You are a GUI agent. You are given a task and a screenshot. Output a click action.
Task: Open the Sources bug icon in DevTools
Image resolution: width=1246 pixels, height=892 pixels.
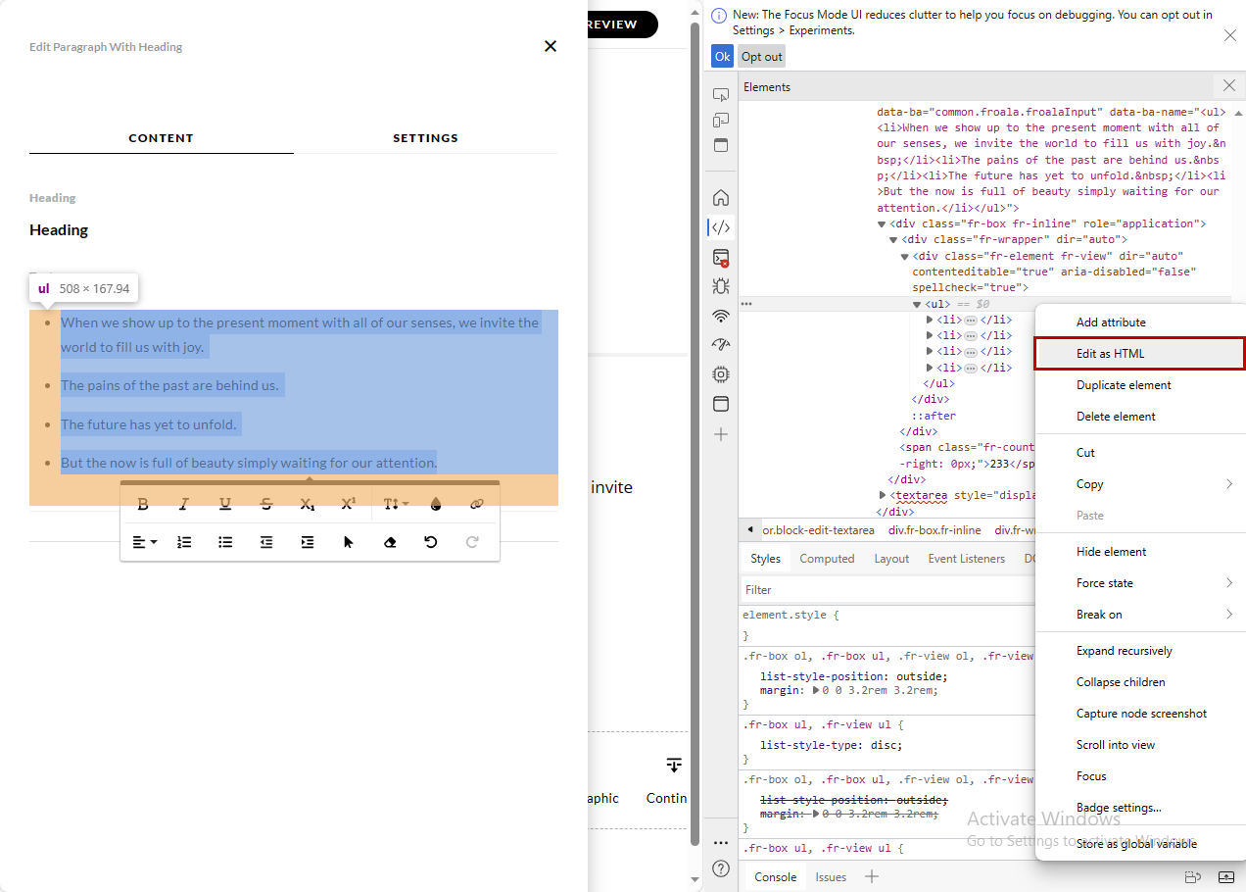[721, 286]
